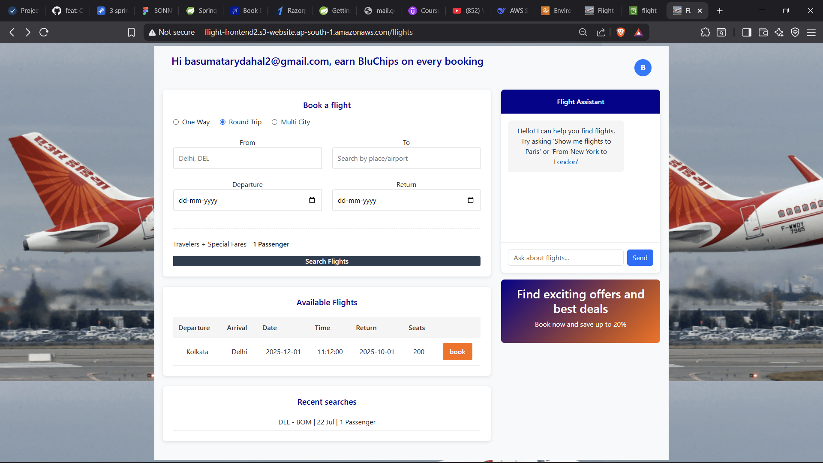Open the Not secure site warning
Viewport: 823px width, 463px height.
click(x=171, y=32)
